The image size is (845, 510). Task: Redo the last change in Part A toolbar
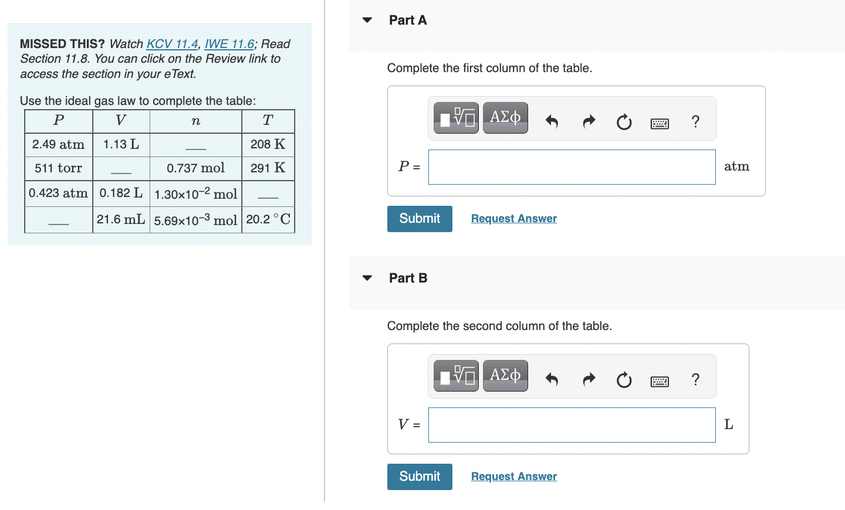(589, 121)
